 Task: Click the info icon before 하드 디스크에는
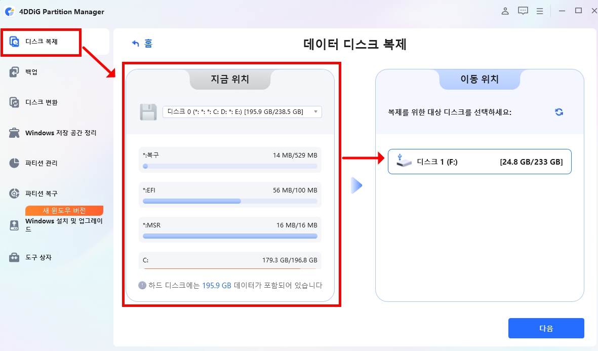(142, 285)
